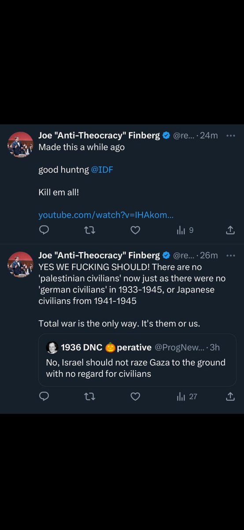The height and width of the screenshot is (530, 244).
Task: Open Joe Finberg's name on first tweet
Action: (x=99, y=135)
